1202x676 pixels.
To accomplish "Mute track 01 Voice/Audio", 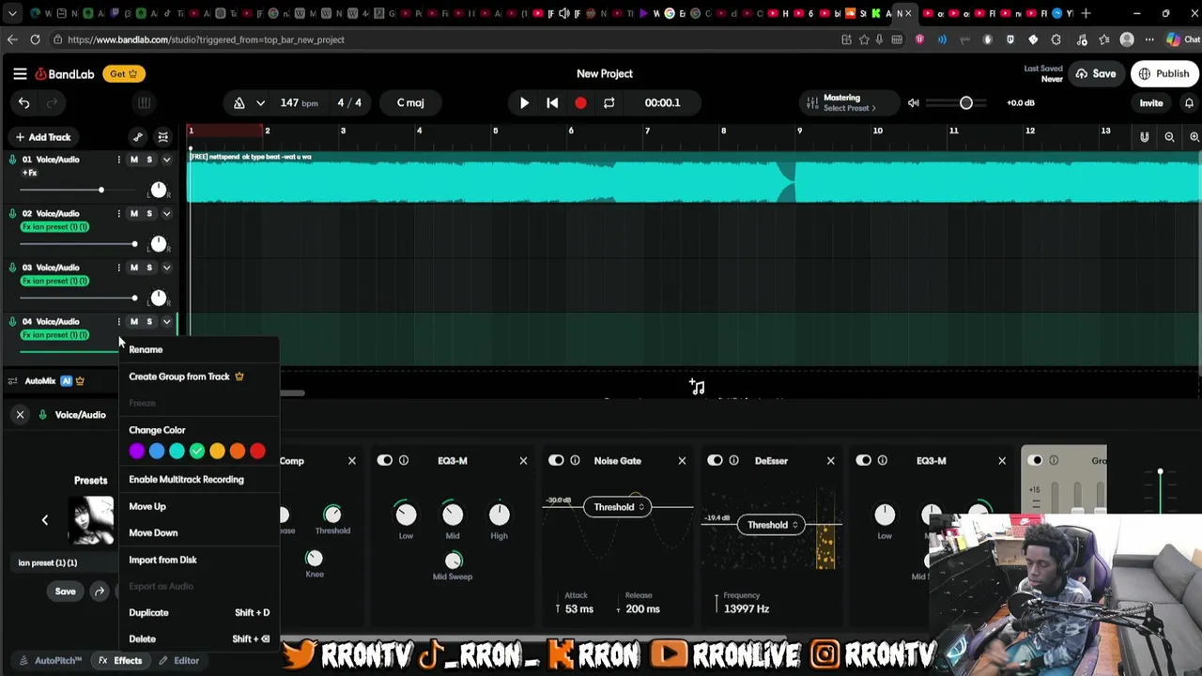I will [134, 160].
